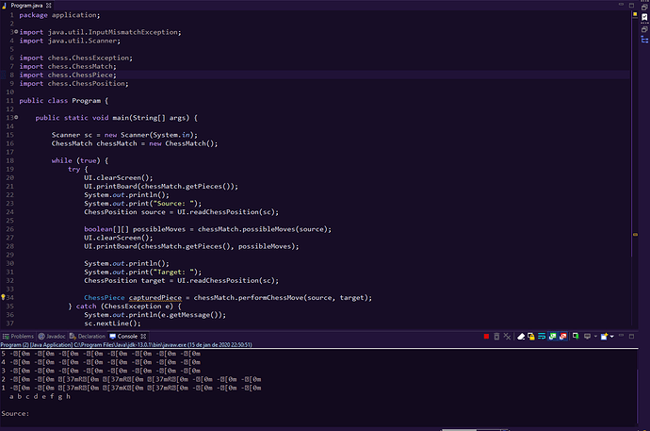Toggle show console when standard error changes
The image size is (650, 431).
[x=562, y=337]
